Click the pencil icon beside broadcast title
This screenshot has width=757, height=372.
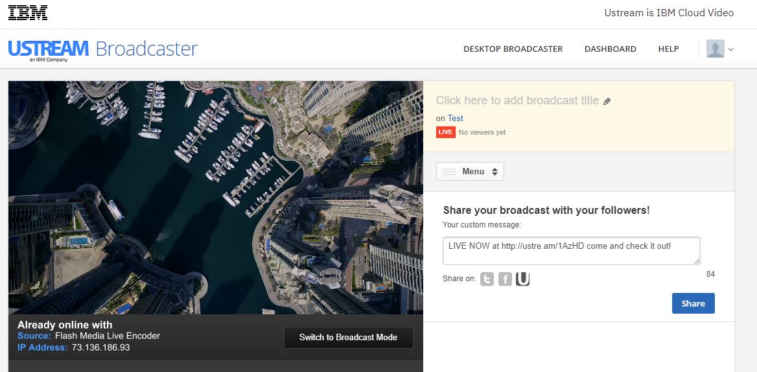point(607,101)
